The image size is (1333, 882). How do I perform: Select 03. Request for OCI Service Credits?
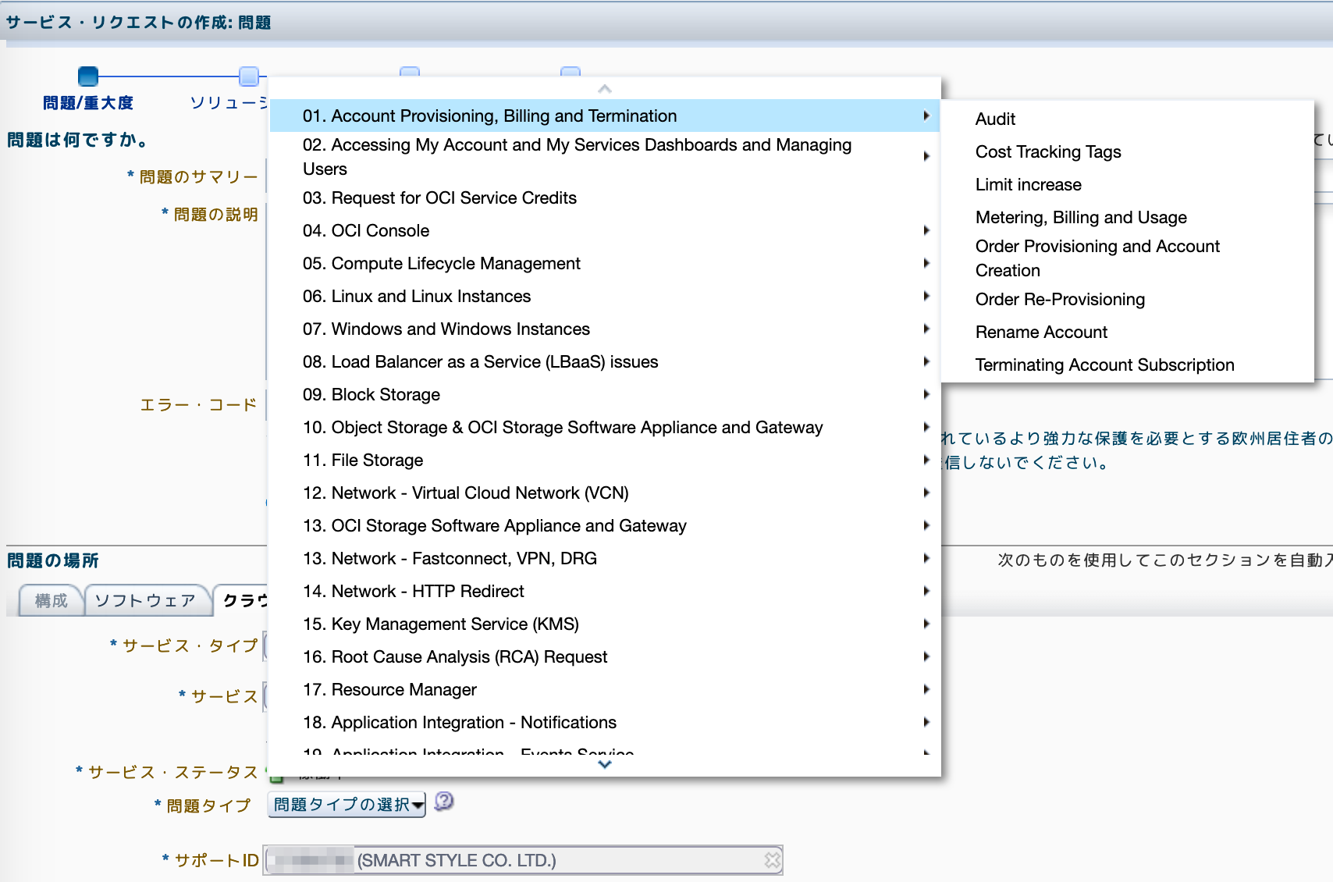[605, 197]
